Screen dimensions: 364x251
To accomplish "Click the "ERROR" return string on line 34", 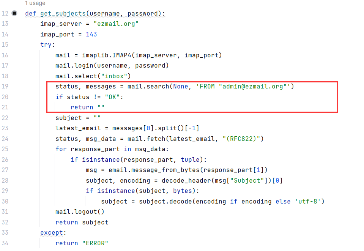I will [x=95, y=243].
